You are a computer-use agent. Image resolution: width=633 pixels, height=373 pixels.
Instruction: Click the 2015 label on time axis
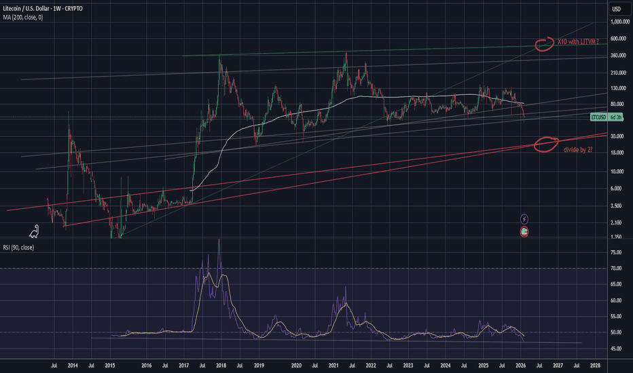pyautogui.click(x=110, y=366)
